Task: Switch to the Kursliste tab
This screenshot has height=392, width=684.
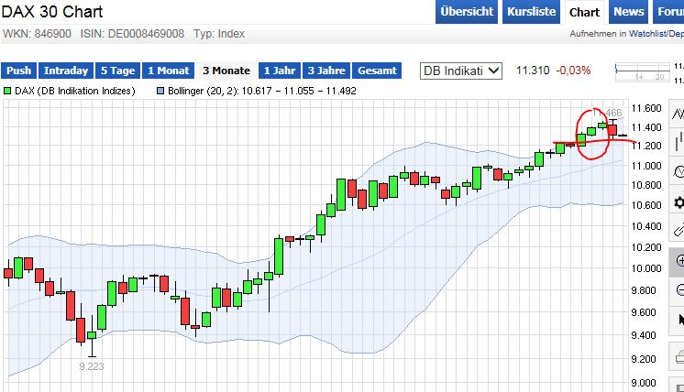Action: 531,12
